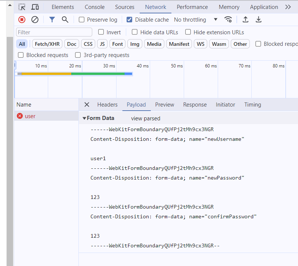
Task: Click the inspect element selector icon
Action: 22,7
